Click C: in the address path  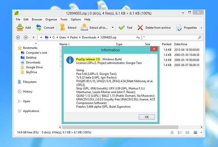(54, 37)
